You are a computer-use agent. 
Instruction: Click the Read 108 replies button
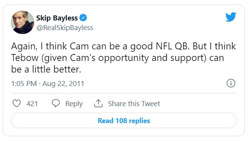124,121
